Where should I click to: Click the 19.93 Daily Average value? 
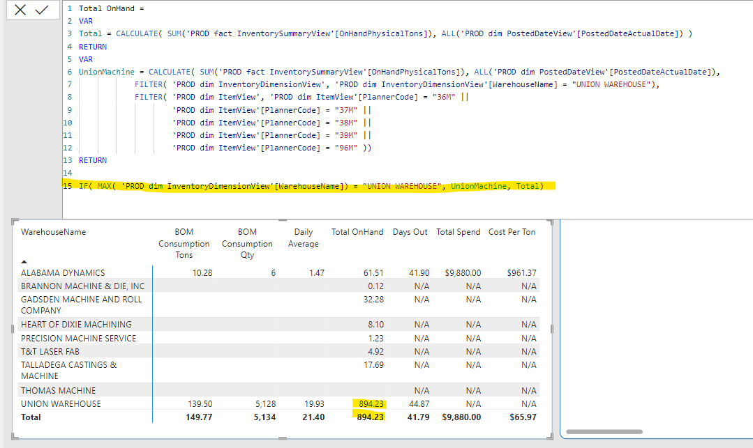coord(315,404)
